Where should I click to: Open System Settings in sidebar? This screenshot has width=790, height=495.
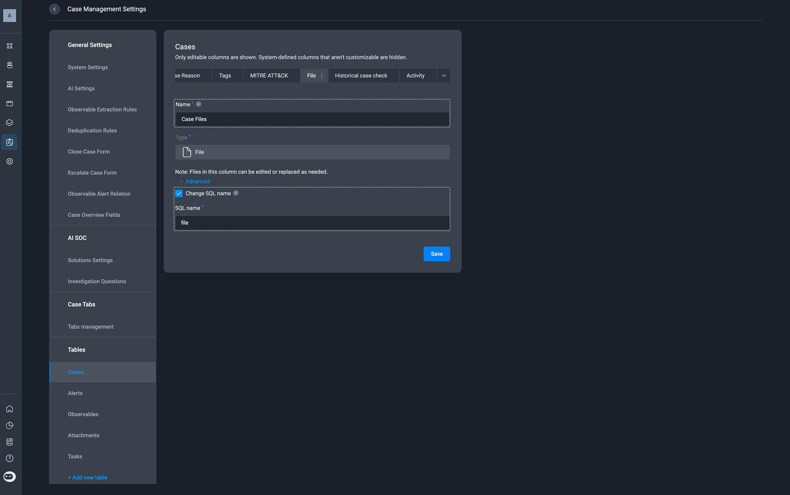tap(88, 67)
